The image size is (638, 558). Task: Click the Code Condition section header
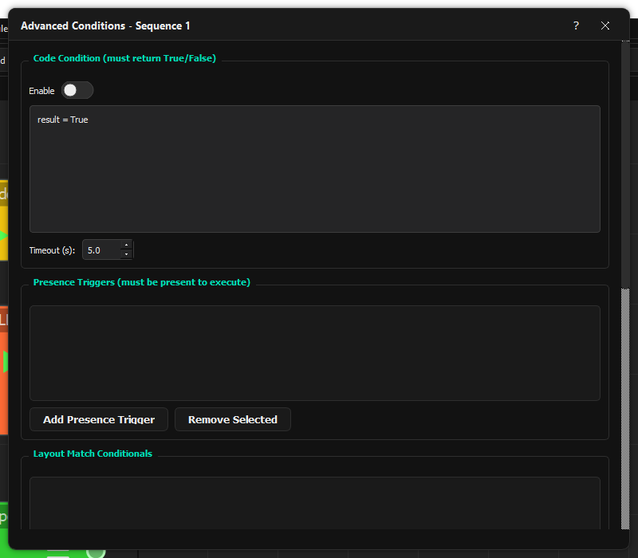coord(124,58)
